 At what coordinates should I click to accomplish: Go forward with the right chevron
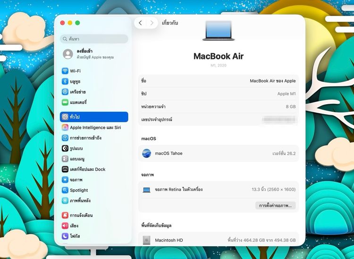[x=152, y=23]
